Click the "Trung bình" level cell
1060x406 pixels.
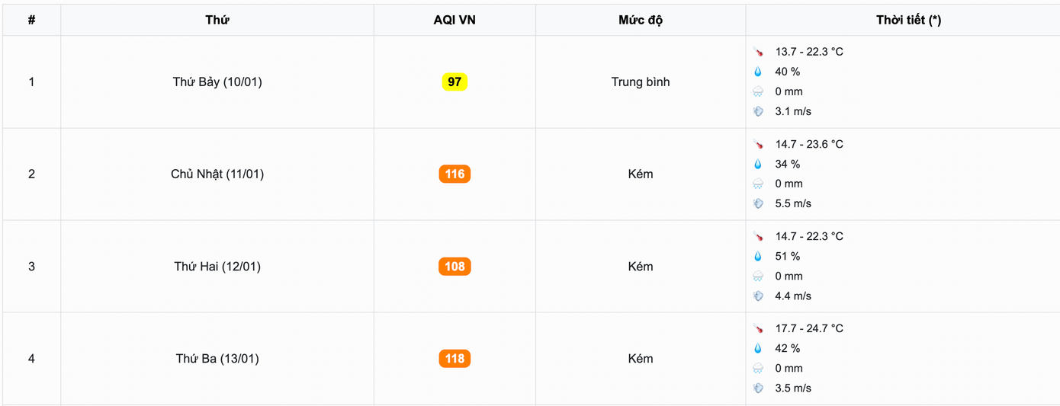tap(641, 82)
